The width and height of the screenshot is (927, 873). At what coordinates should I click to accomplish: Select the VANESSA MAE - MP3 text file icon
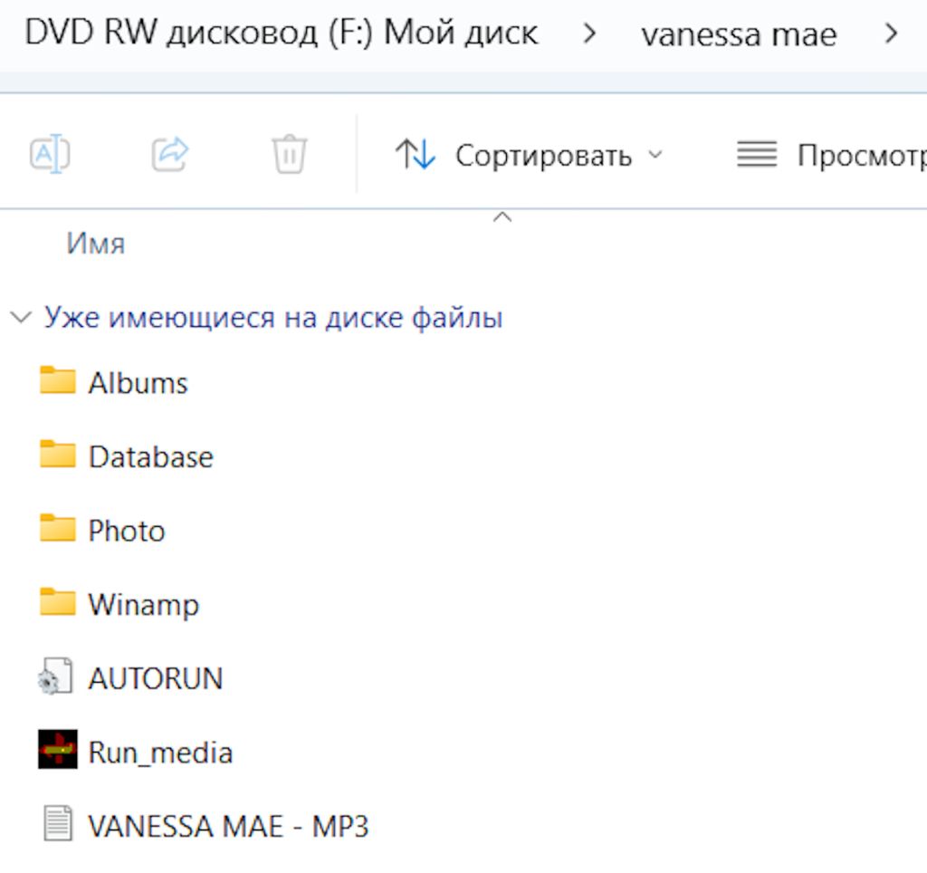[x=58, y=823]
